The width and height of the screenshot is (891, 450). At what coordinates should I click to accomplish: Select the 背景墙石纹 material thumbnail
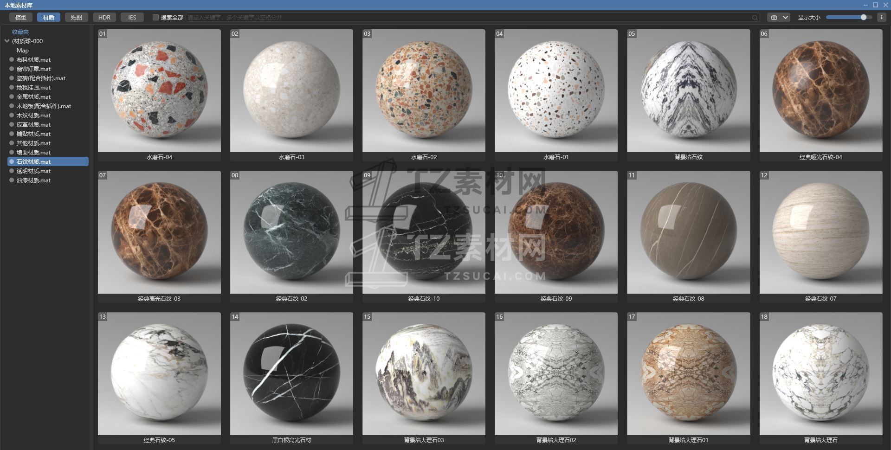tap(689, 91)
